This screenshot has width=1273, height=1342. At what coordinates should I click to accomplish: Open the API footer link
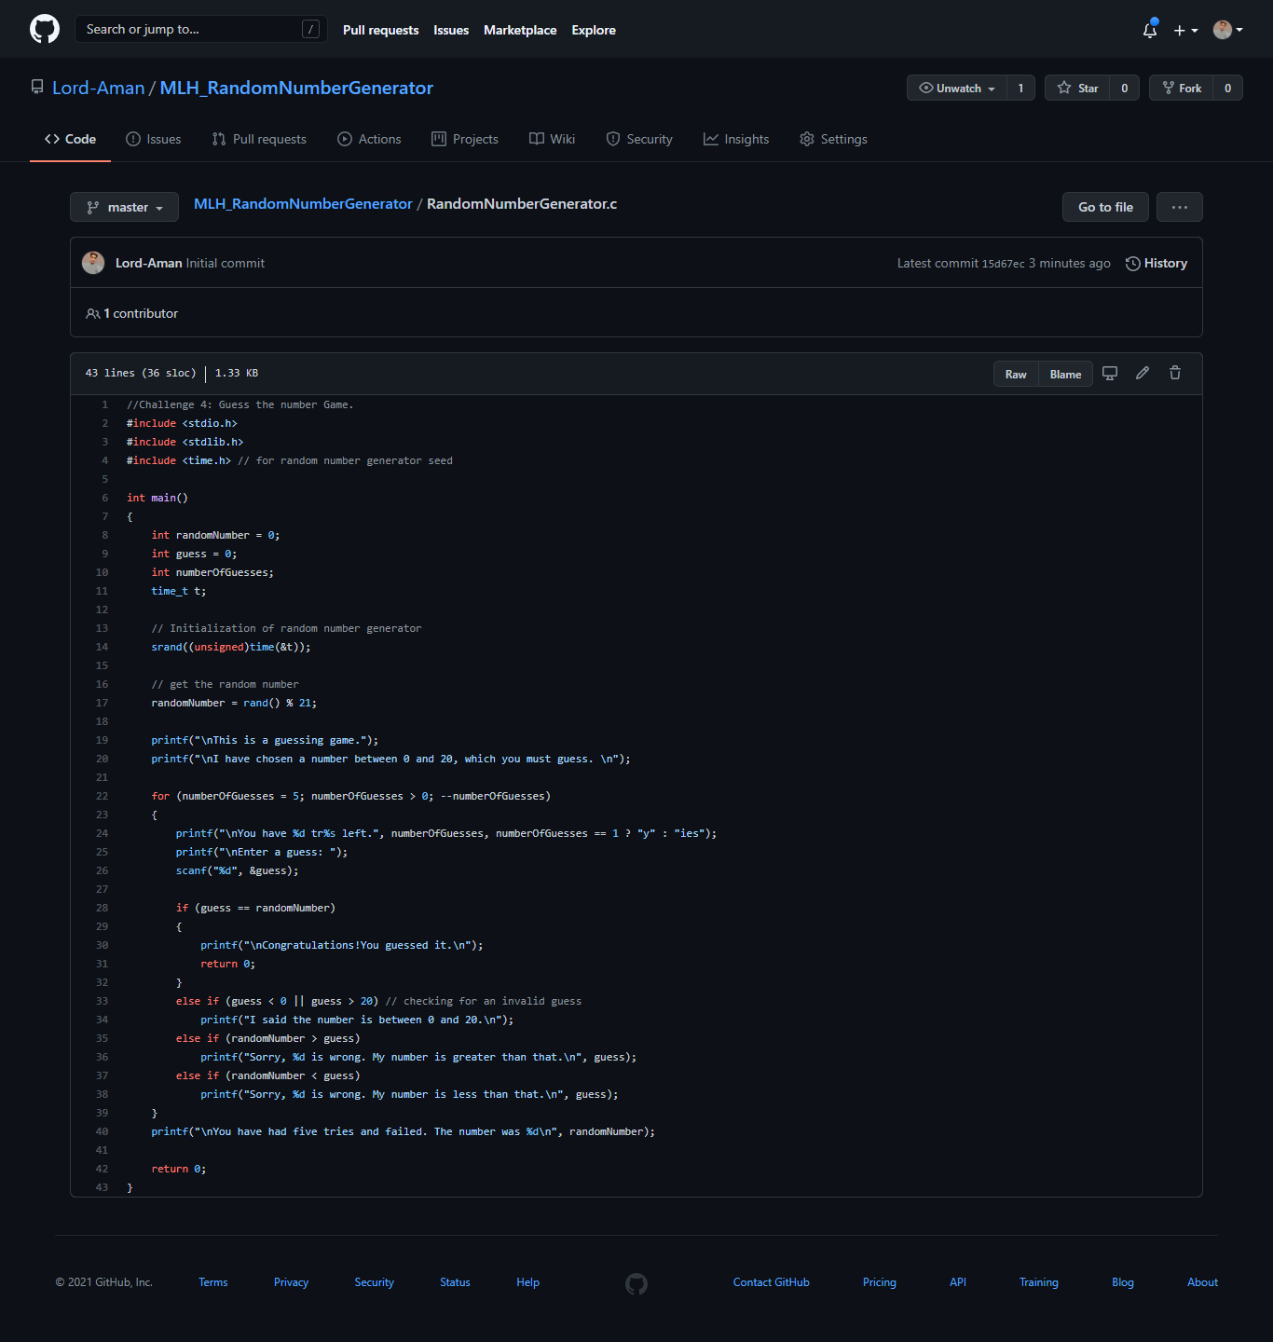coord(957,1282)
